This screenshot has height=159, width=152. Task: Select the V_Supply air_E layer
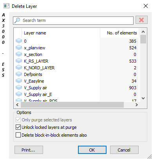(38, 94)
